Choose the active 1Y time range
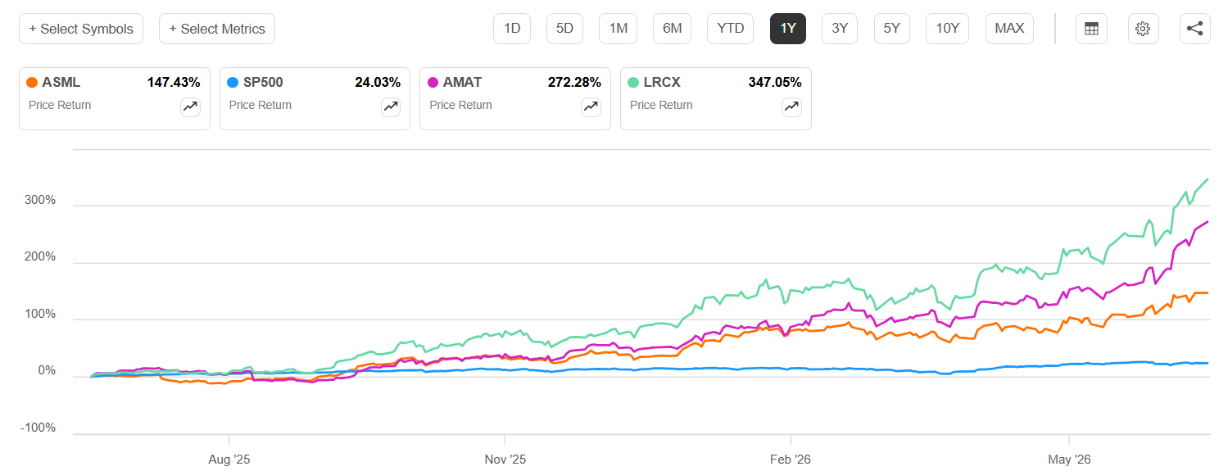Image resolution: width=1228 pixels, height=471 pixels. click(788, 29)
